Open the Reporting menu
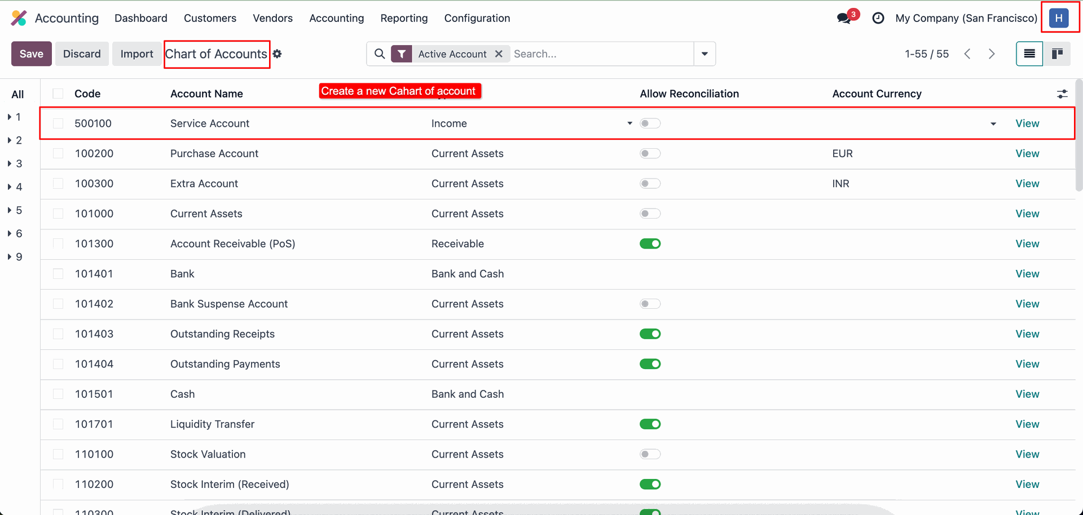Screen dimensions: 1083x515 click(x=404, y=18)
